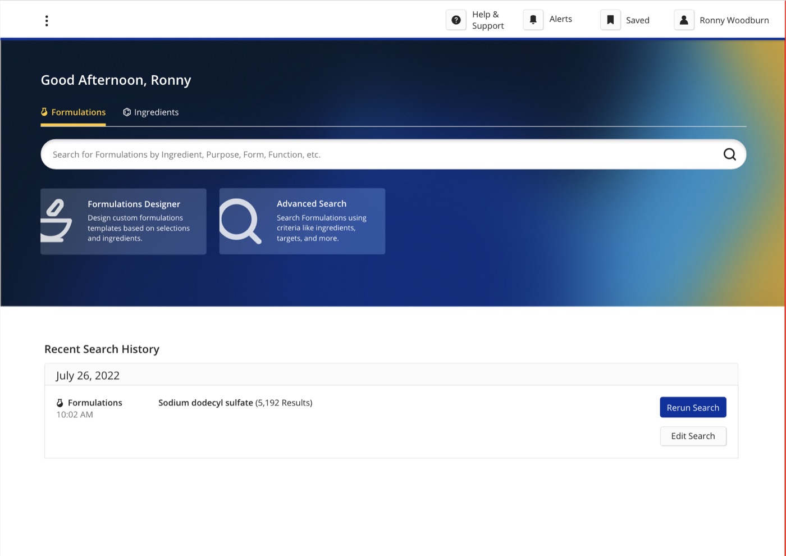The image size is (786, 556).
Task: Click the Rerun Search button
Action: coord(693,407)
